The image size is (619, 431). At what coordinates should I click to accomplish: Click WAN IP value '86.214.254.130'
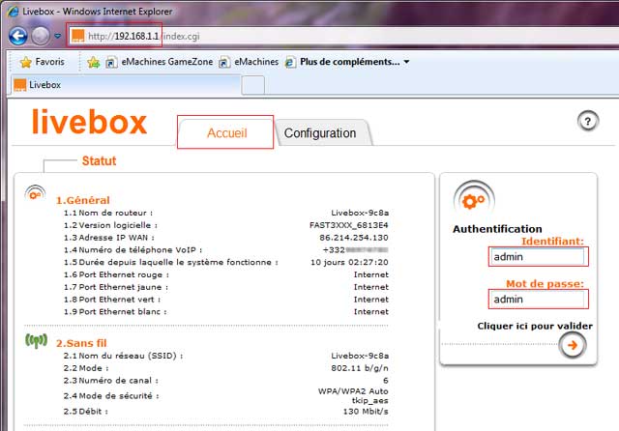(354, 238)
